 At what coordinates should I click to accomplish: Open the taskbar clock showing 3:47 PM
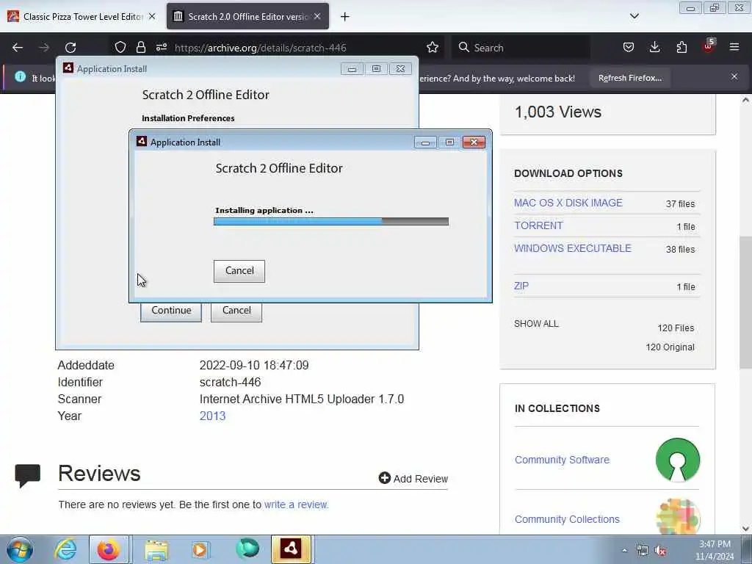pyautogui.click(x=715, y=550)
